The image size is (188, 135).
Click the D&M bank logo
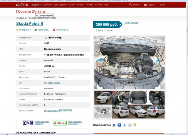pyautogui.click(x=28, y=123)
